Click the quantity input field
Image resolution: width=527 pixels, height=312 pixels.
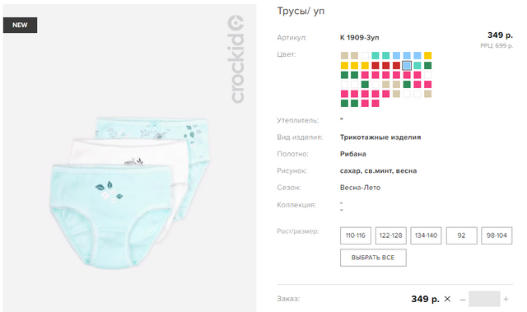[x=484, y=299]
